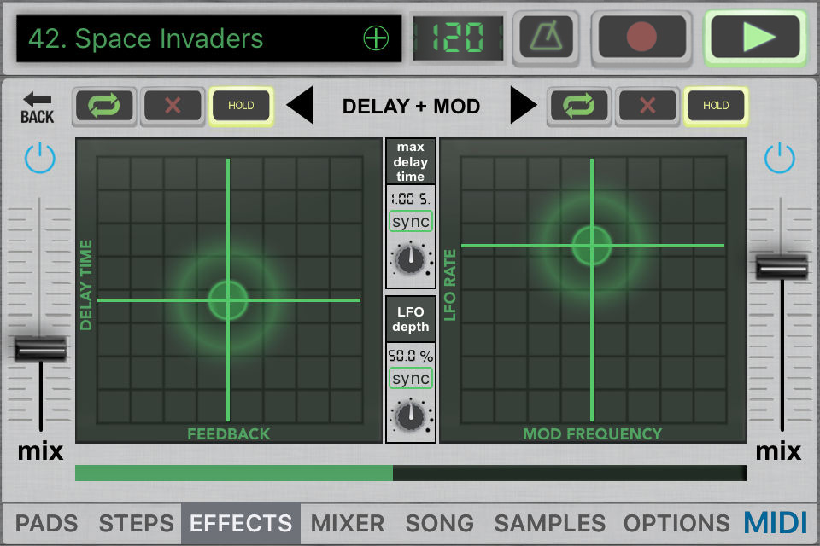Viewport: 820px width, 546px height.
Task: Open the 42. Space Invaders preset name
Action: [145, 38]
